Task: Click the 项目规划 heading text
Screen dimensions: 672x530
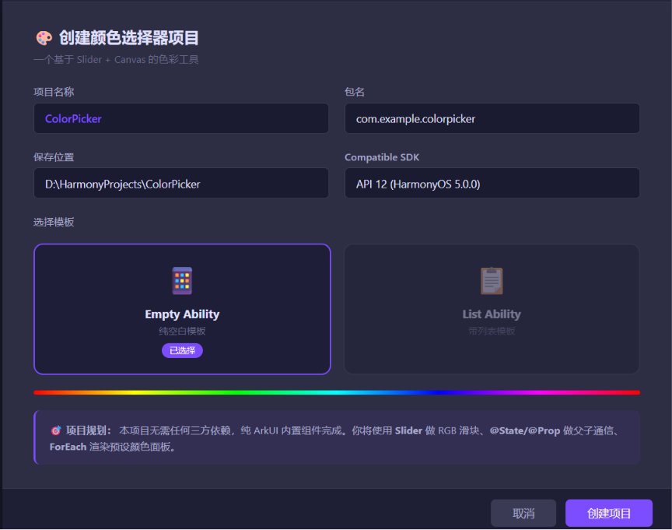Action: click(x=89, y=430)
